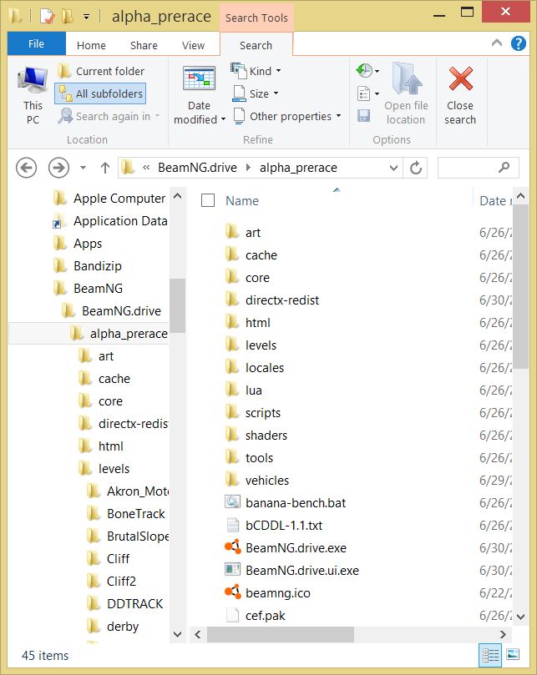Image resolution: width=537 pixels, height=675 pixels.
Task: Select BoneTrack folder in navigation tree
Action: tap(135, 514)
